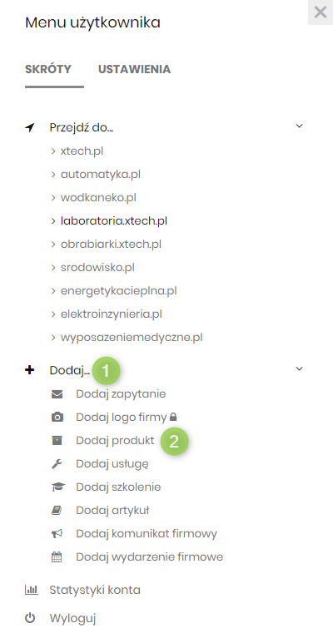Screen dimensions: 333x638
Task: Click the bar chart icon for Statystyki konta
Action: [32, 590]
